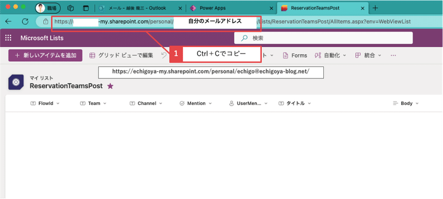
Task: Click the macOS green fullscreen button
Action: (23, 7)
